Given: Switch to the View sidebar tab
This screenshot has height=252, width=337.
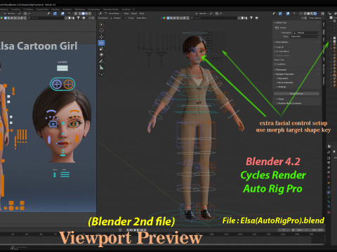Looking at the screenshot, I should click(324, 39).
